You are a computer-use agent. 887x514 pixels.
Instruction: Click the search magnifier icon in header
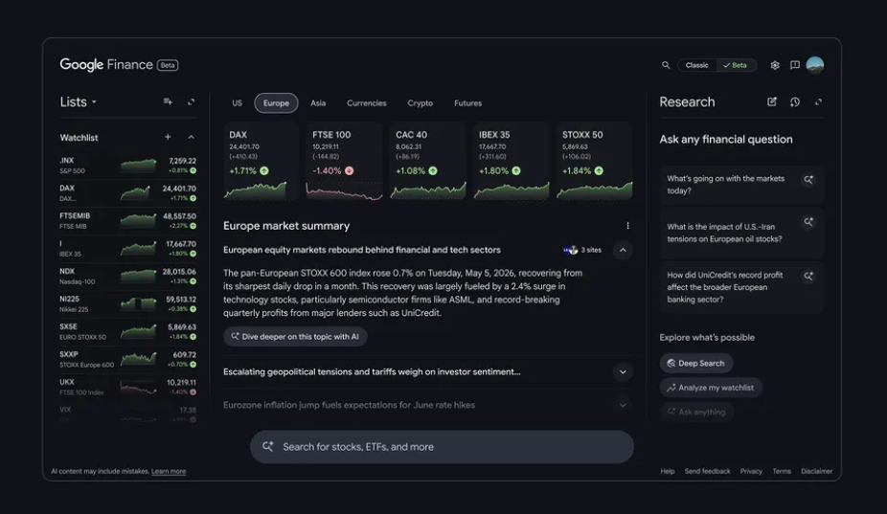point(666,66)
